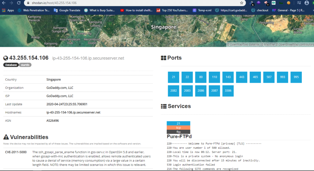Viewport: 314px width, 171px height.
Task: Click the browser forward arrow
Action: (11, 3)
